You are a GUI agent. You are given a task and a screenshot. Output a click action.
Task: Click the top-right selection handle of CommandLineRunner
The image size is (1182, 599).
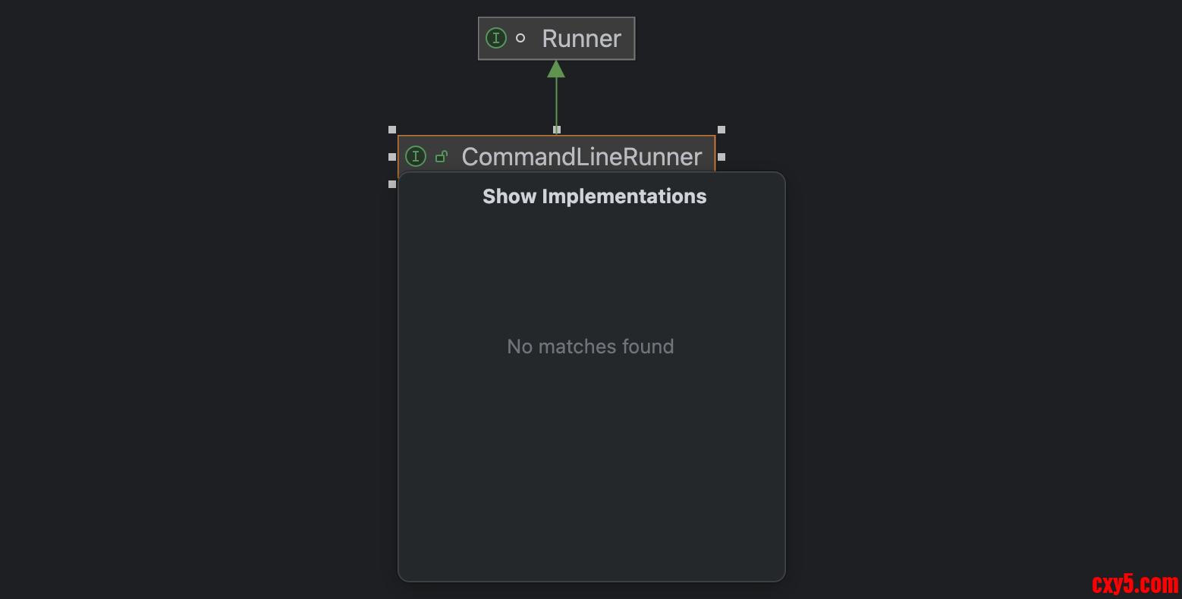[721, 130]
